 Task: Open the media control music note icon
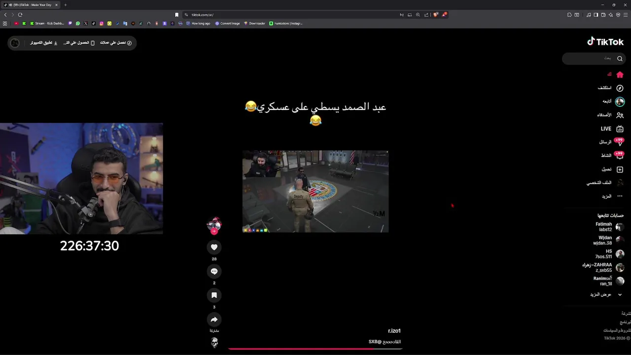click(589, 15)
